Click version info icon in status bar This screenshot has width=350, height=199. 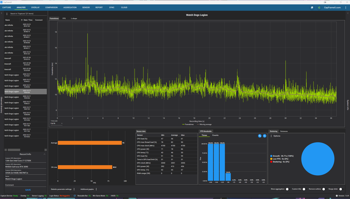pyautogui.click(x=337, y=196)
